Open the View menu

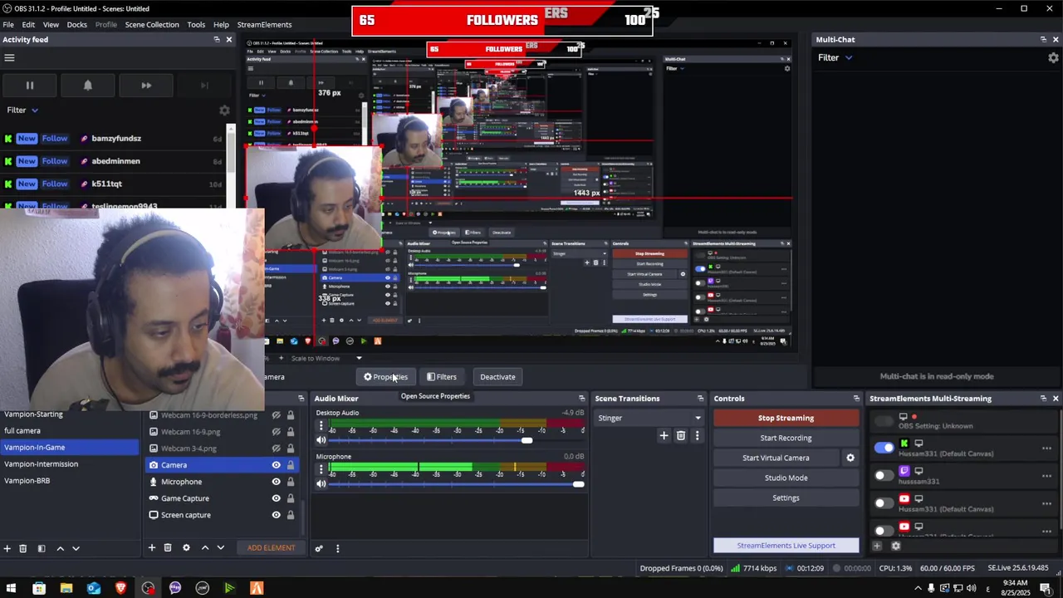[51, 24]
